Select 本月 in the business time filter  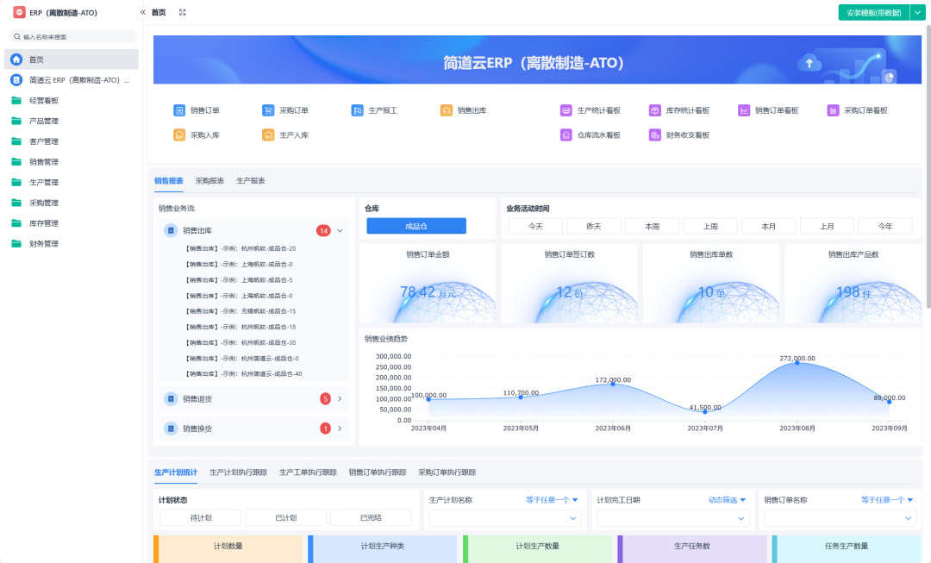pos(768,226)
